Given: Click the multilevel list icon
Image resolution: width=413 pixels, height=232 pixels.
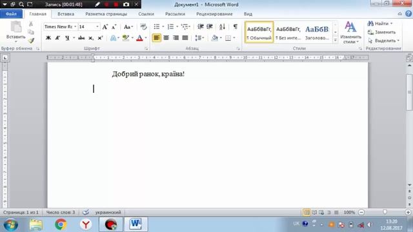Looking at the screenshot, I should coord(185,27).
